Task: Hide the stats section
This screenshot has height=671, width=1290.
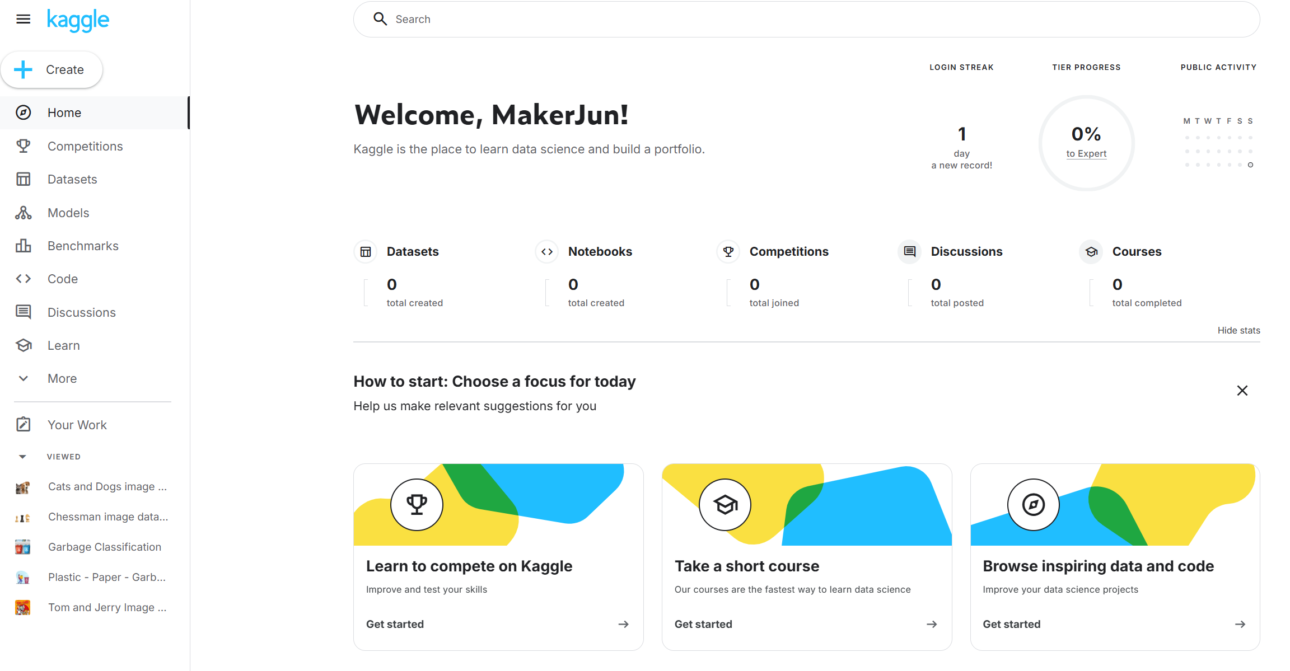Action: [x=1238, y=330]
